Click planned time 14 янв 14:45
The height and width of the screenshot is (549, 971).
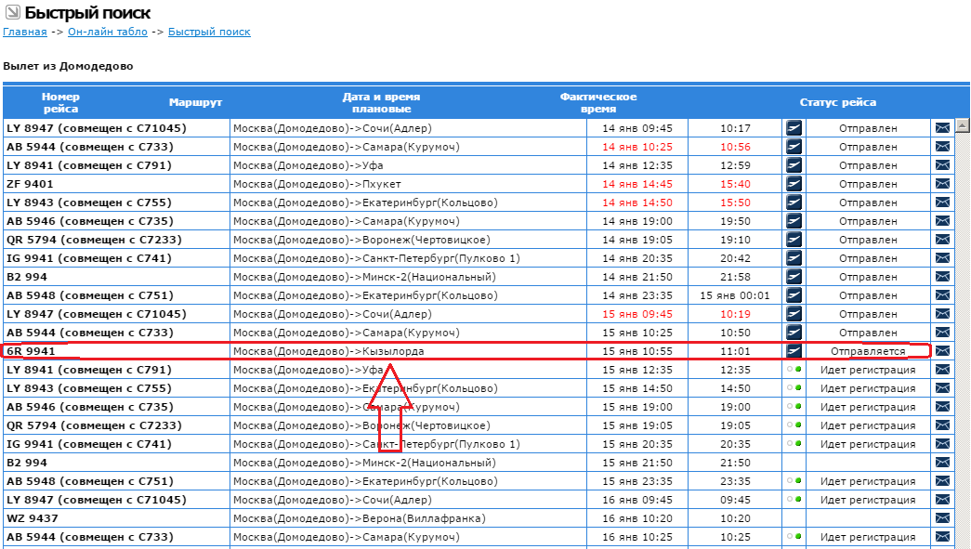pos(637,184)
